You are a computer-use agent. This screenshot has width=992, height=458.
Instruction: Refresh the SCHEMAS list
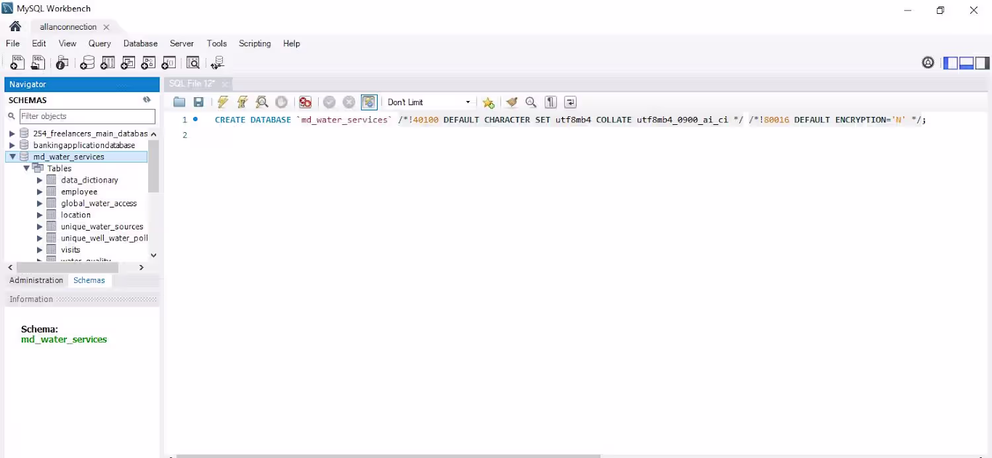(x=147, y=100)
